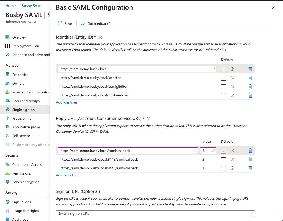
Task: Click Add reply URL link
Action: click(x=67, y=175)
